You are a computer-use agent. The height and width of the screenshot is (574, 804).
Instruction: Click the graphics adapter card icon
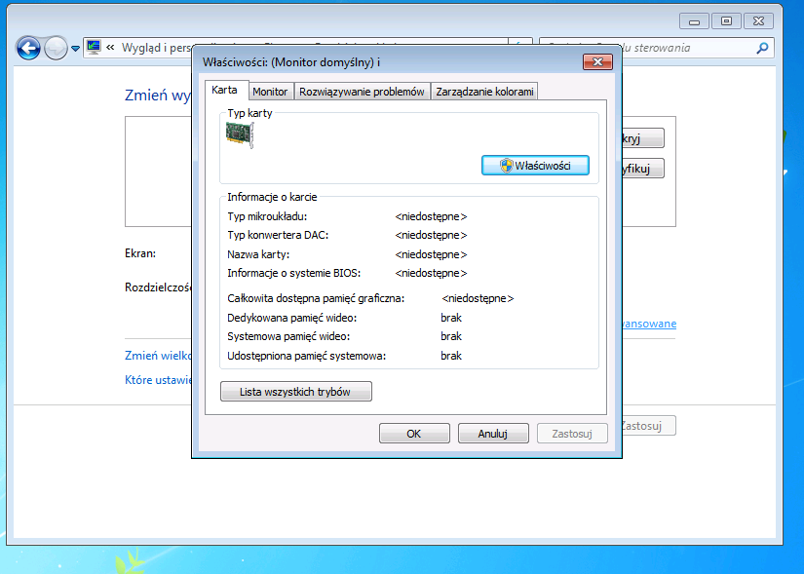[x=239, y=135]
